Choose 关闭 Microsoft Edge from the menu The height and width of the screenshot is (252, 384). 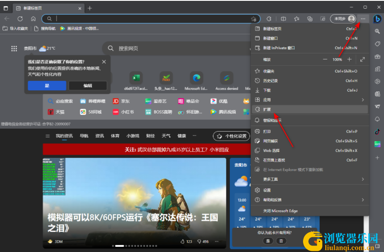pyautogui.click(x=310, y=211)
